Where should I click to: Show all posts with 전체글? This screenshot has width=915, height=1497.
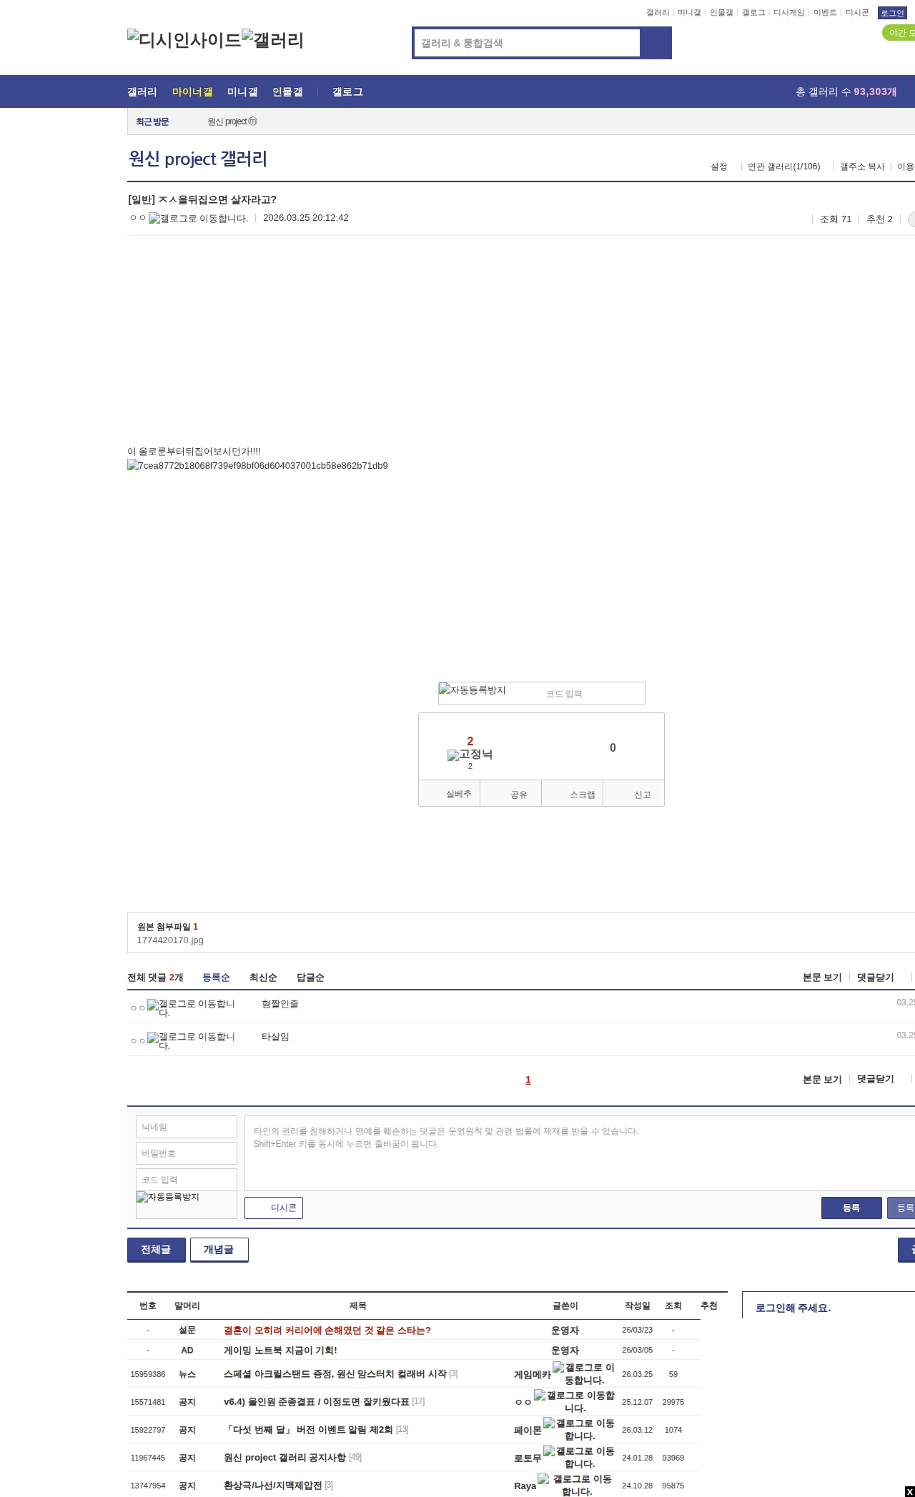pyautogui.click(x=157, y=1250)
